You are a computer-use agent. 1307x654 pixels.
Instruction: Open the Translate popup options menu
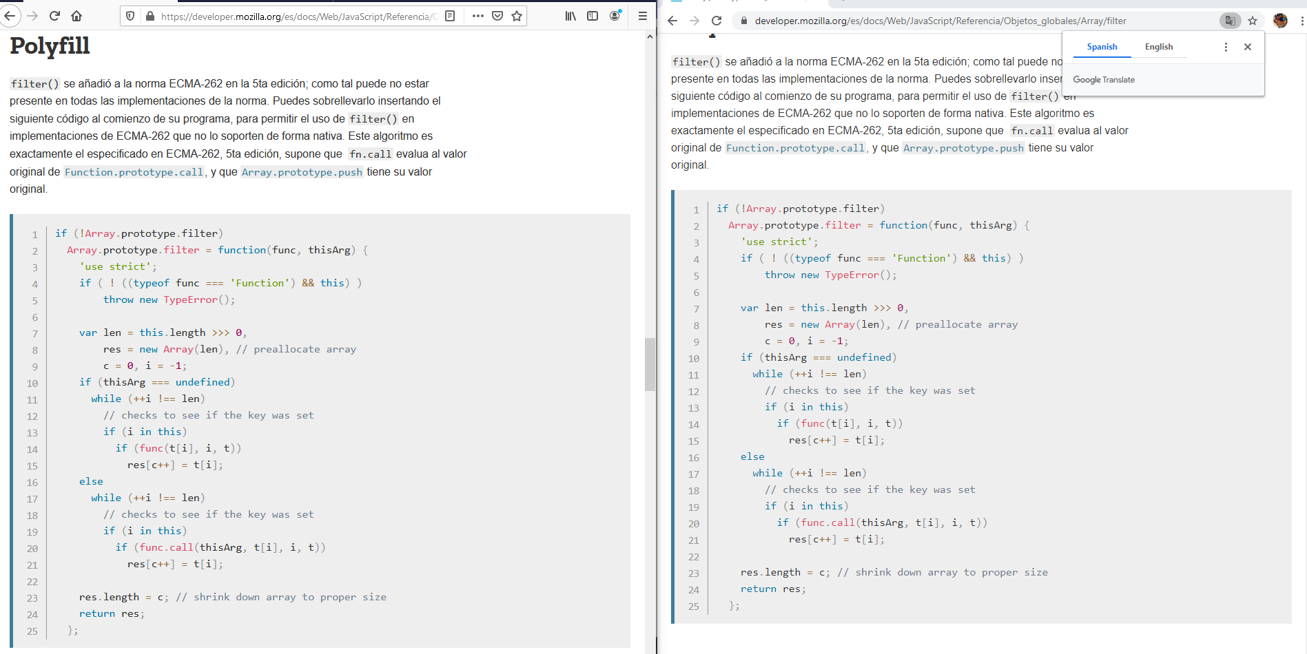(1226, 47)
